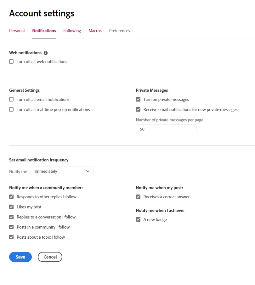Click the Cancel button
The image size is (255, 285).
[x=50, y=257]
